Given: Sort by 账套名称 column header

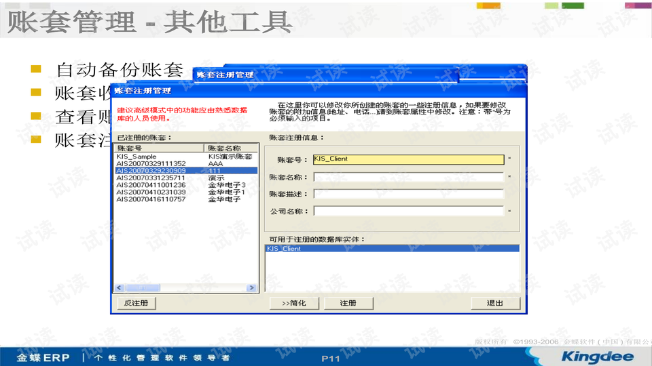Looking at the screenshot, I should tap(230, 148).
